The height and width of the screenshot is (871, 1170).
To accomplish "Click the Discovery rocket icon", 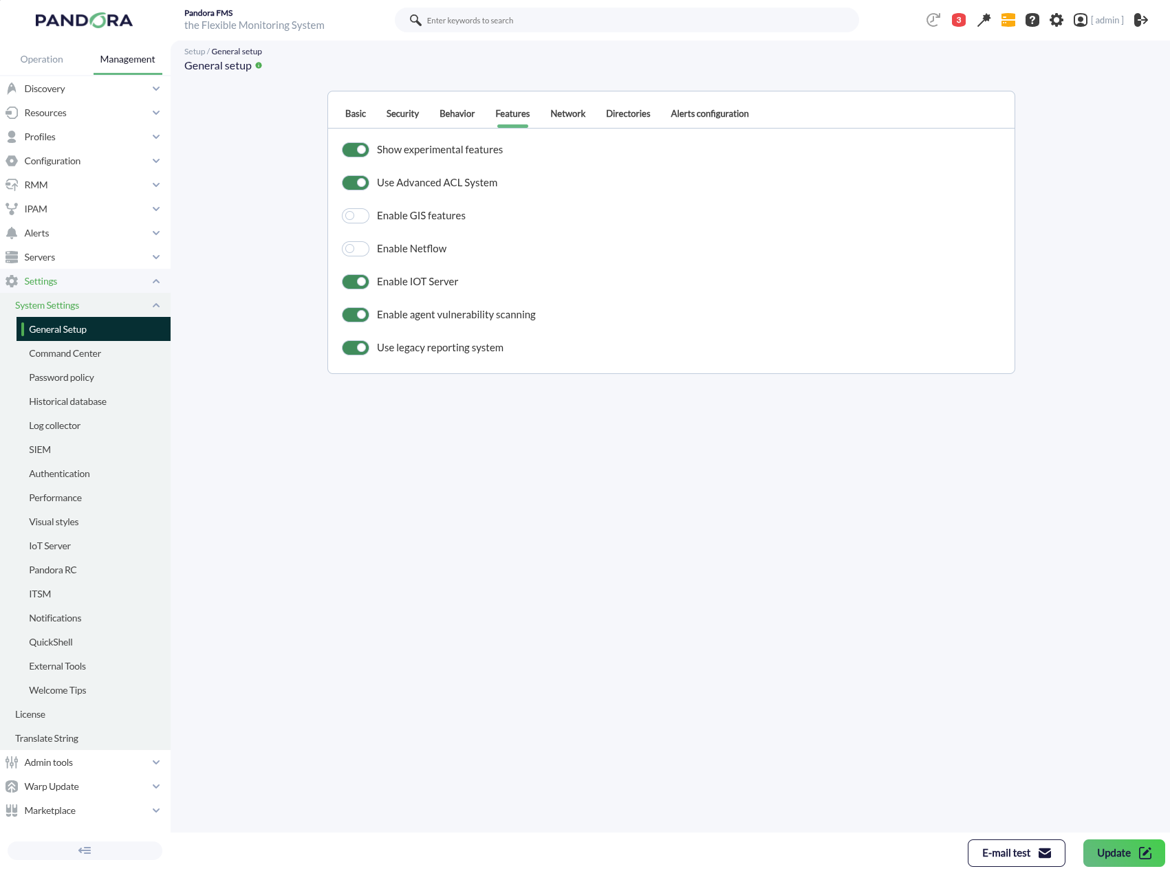I will click(12, 89).
